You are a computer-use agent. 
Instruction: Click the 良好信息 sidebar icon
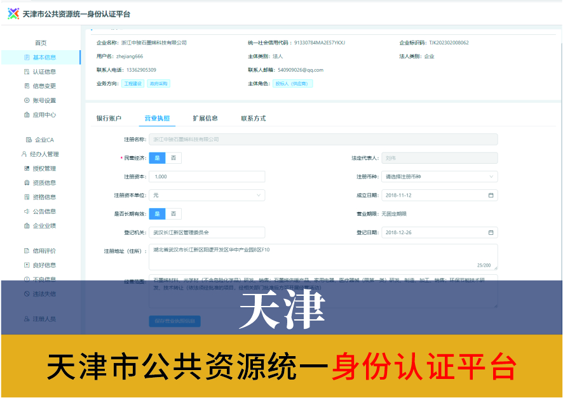coord(27,265)
